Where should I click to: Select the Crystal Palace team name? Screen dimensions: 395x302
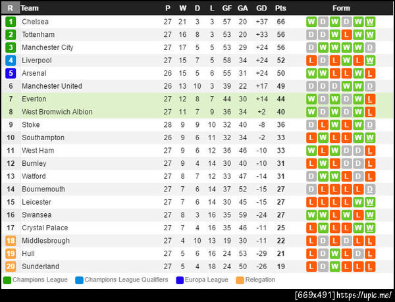(45, 228)
